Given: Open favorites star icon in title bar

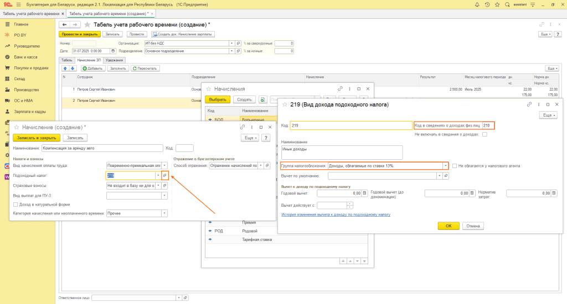Looking at the screenshot, I should [x=497, y=4].
